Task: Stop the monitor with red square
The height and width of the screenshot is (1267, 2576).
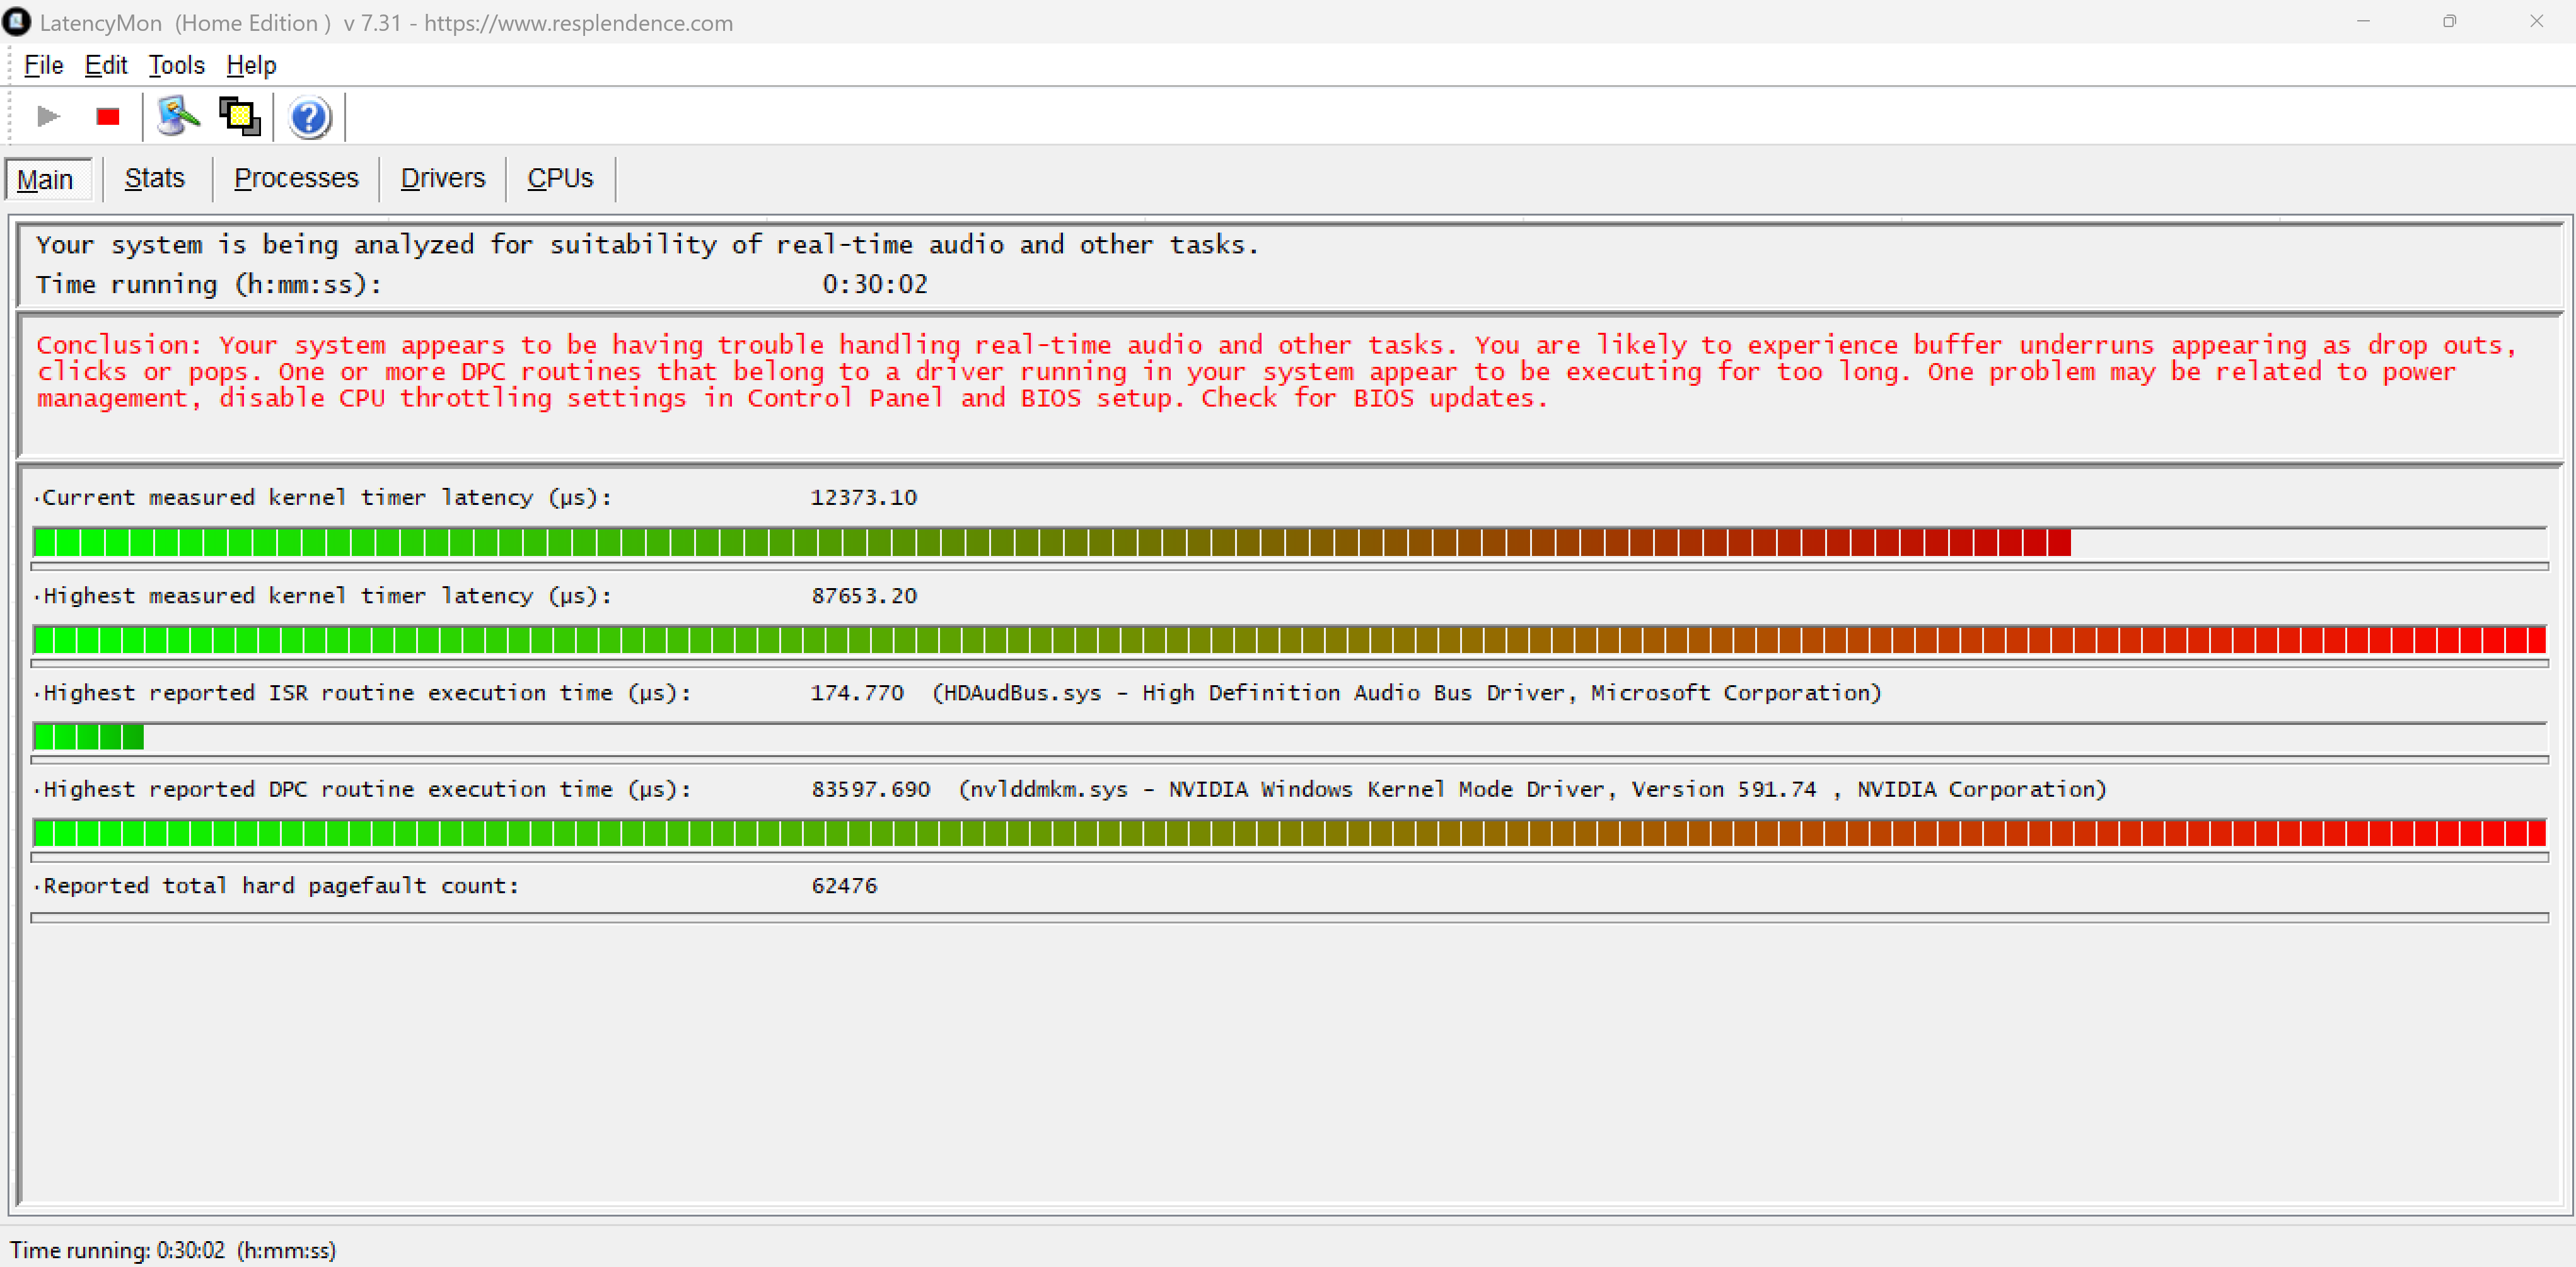Action: click(108, 117)
